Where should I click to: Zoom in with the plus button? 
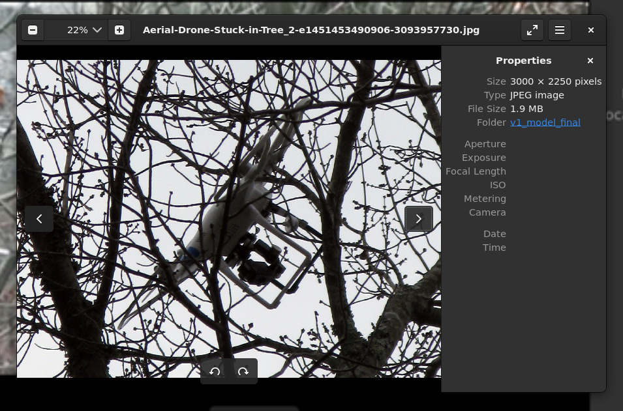point(119,30)
